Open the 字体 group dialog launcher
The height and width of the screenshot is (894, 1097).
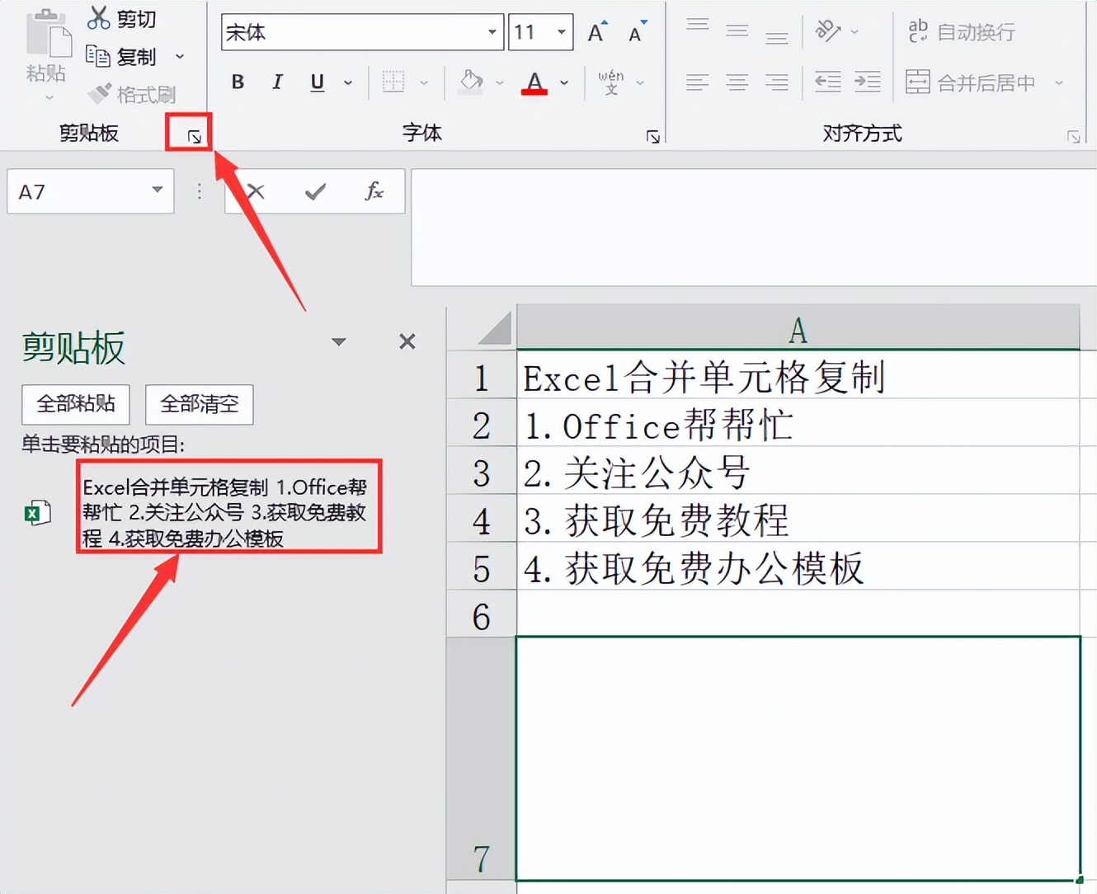653,137
